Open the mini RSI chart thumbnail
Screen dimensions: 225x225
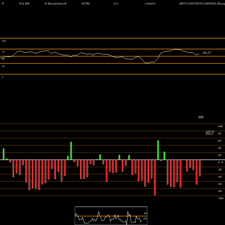click(x=111, y=216)
